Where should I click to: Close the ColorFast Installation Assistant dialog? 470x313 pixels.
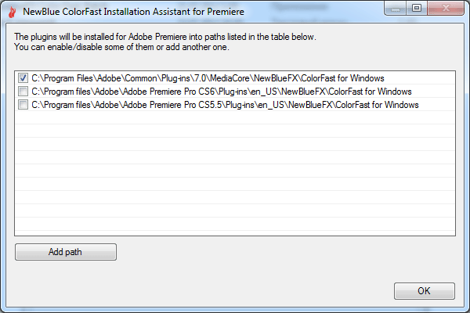click(x=446, y=9)
